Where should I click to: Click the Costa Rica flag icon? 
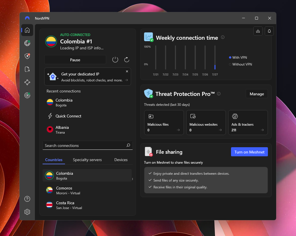pos(49,205)
